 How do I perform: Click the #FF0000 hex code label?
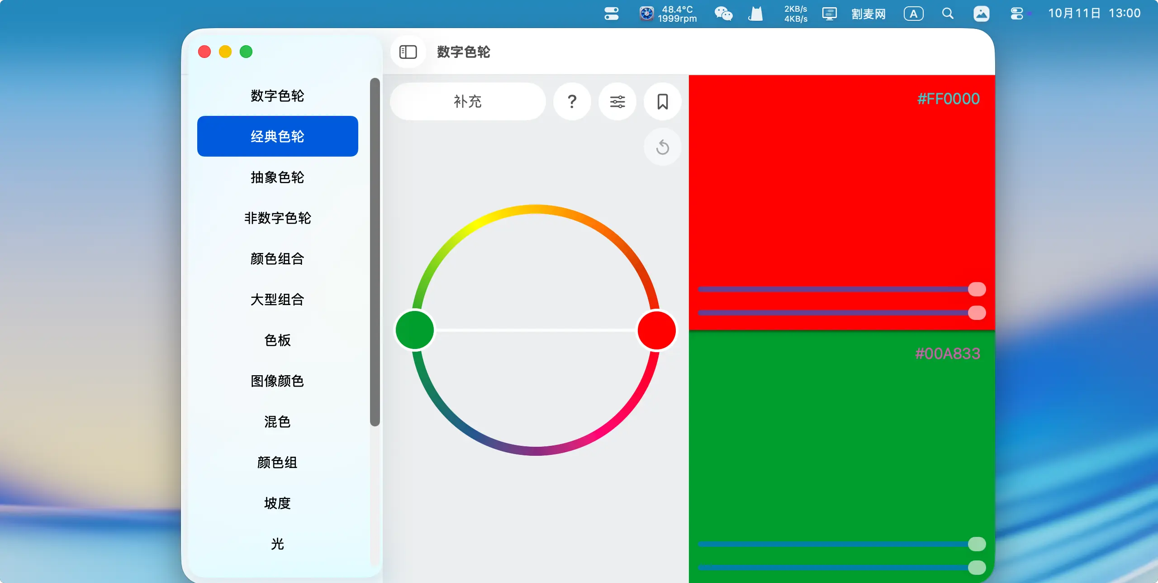[x=948, y=99]
